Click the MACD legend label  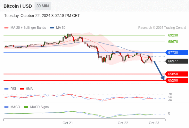[x=15, y=107]
